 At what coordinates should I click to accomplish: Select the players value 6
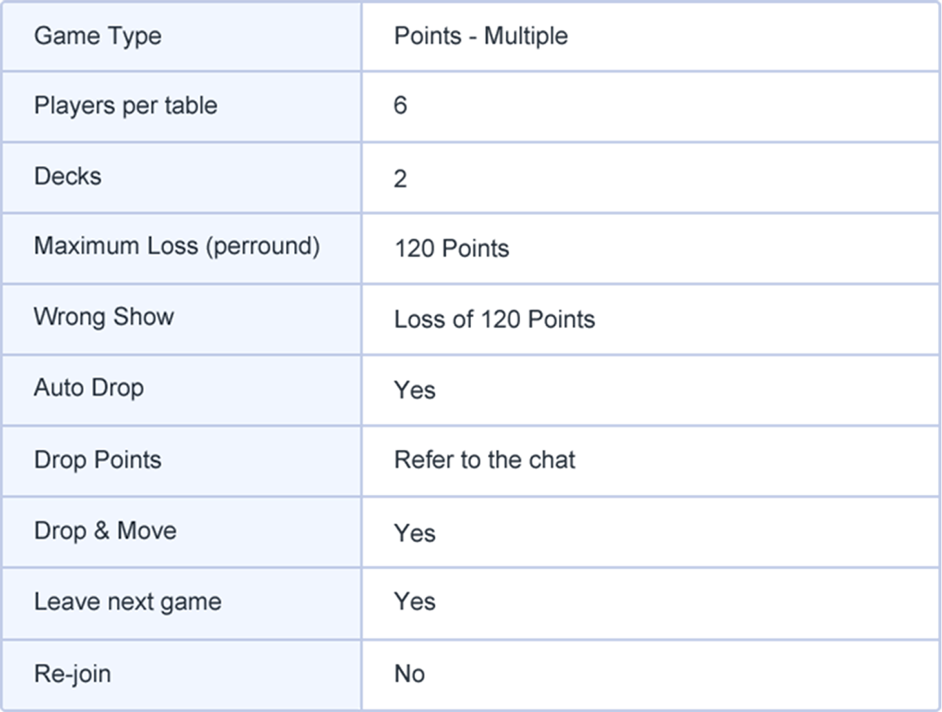coord(400,106)
